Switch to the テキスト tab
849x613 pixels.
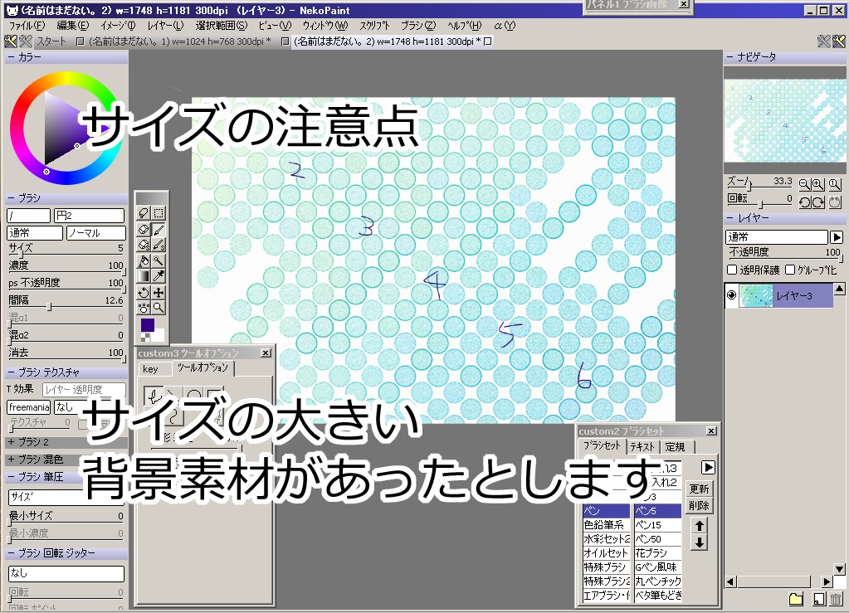click(x=642, y=446)
